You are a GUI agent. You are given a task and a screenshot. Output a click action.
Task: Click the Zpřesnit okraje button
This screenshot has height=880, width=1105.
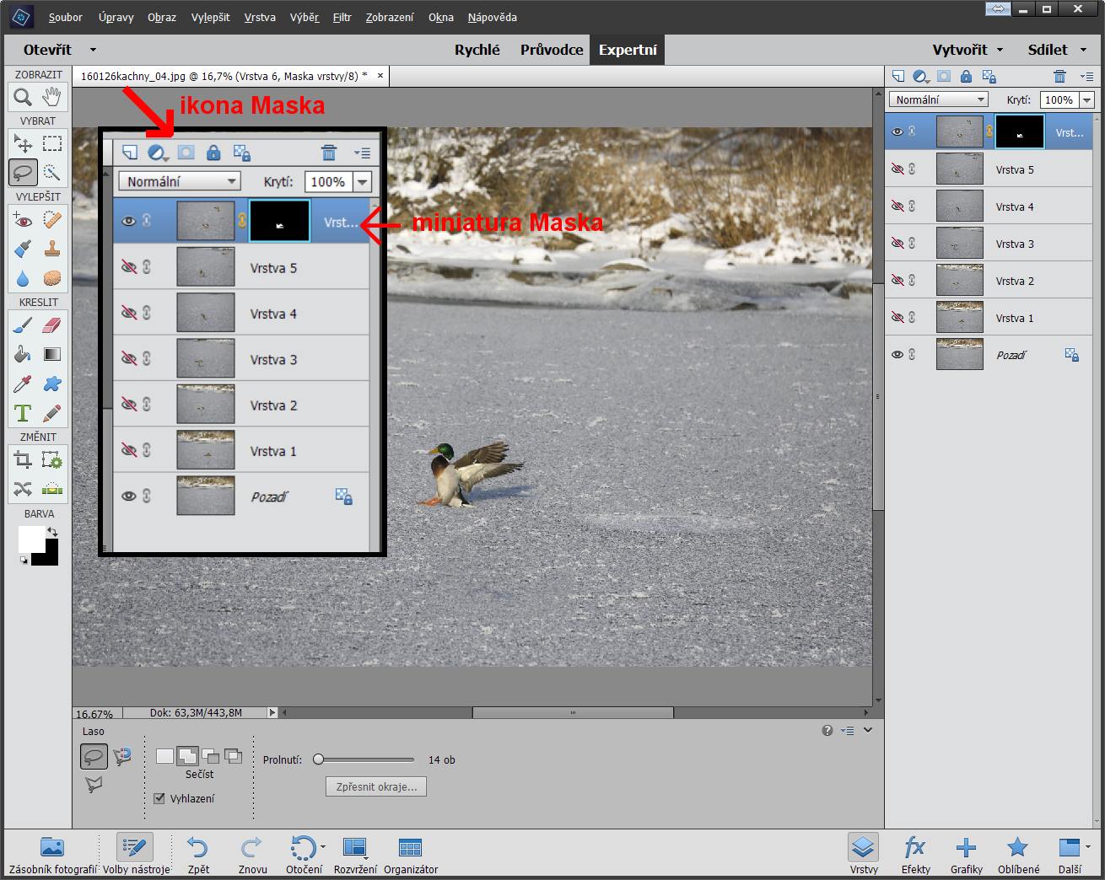tap(376, 786)
